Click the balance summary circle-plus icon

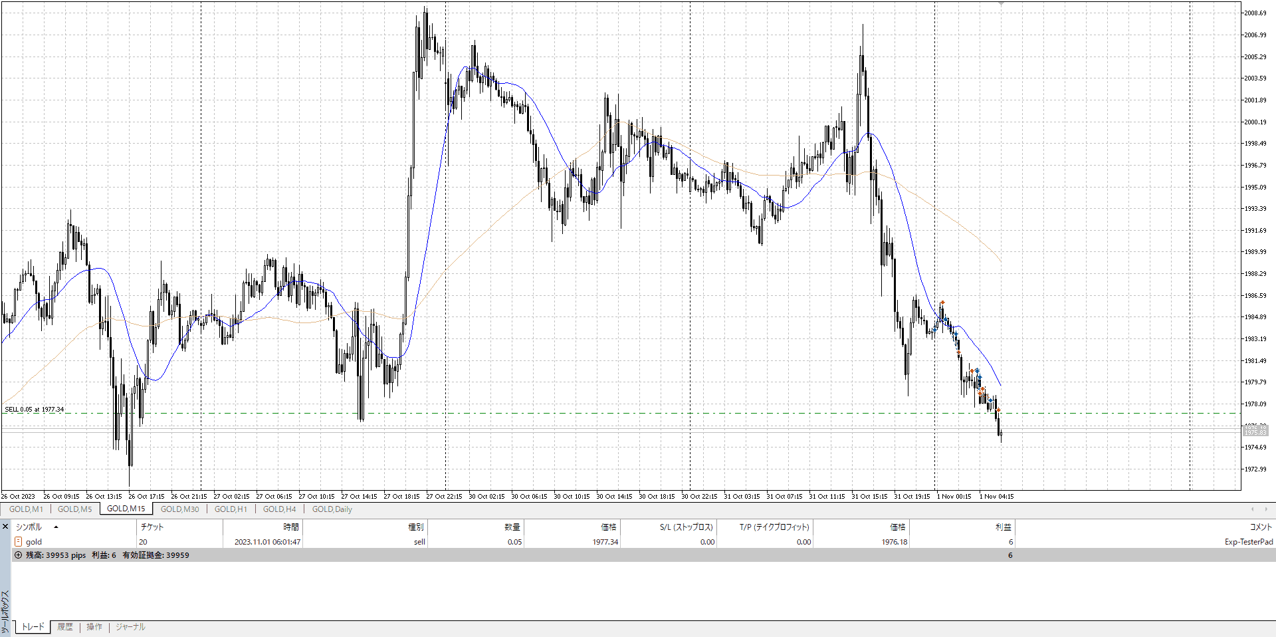19,555
